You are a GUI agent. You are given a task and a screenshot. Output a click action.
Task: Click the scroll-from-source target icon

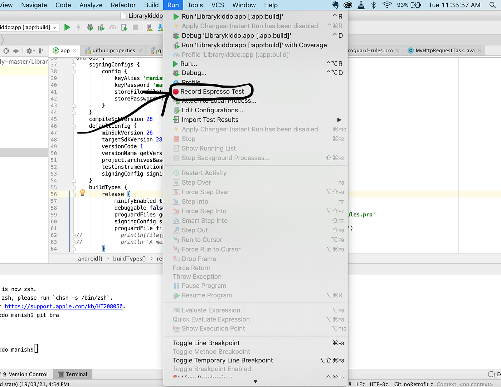(x=6, y=51)
